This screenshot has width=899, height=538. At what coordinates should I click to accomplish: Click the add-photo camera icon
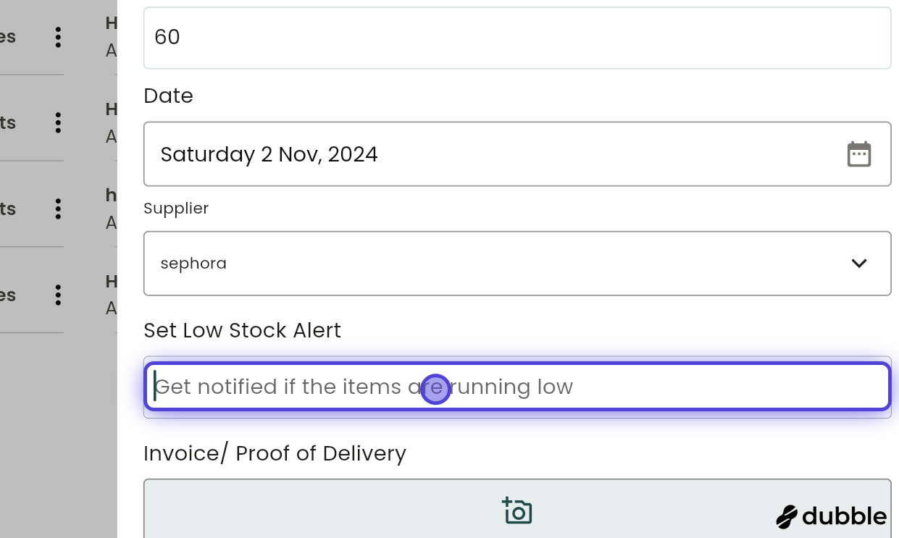pos(517,510)
